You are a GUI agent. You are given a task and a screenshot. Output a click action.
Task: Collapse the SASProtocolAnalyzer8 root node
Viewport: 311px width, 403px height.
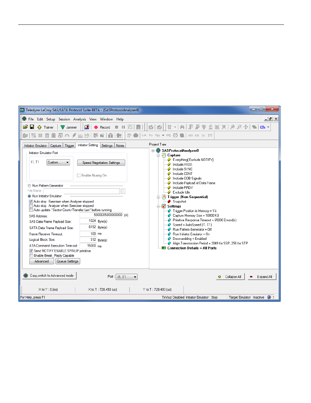(x=153, y=151)
